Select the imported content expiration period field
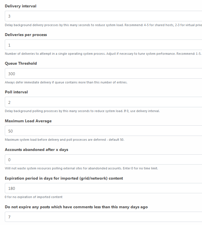202x225 pixels. click(x=104, y=188)
